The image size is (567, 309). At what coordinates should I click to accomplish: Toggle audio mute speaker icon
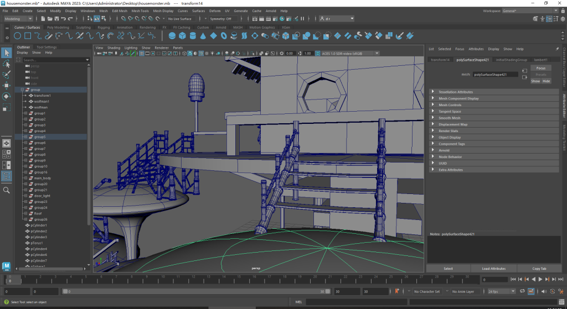(x=545, y=291)
